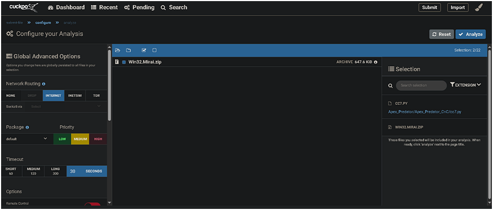This screenshot has width=493, height=210.
Task: Click the open-folder expand all icon
Action: click(x=118, y=50)
